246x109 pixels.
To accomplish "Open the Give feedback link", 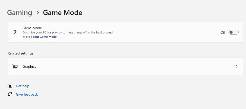I will (27, 94).
